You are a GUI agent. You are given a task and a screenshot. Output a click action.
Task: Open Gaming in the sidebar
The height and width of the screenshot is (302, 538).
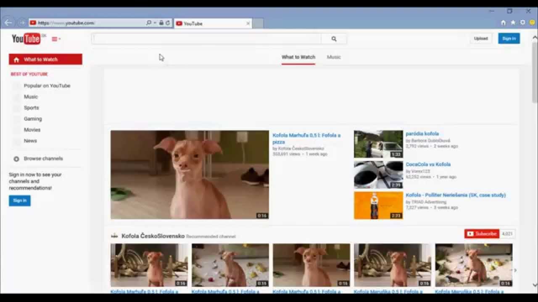tap(33, 119)
